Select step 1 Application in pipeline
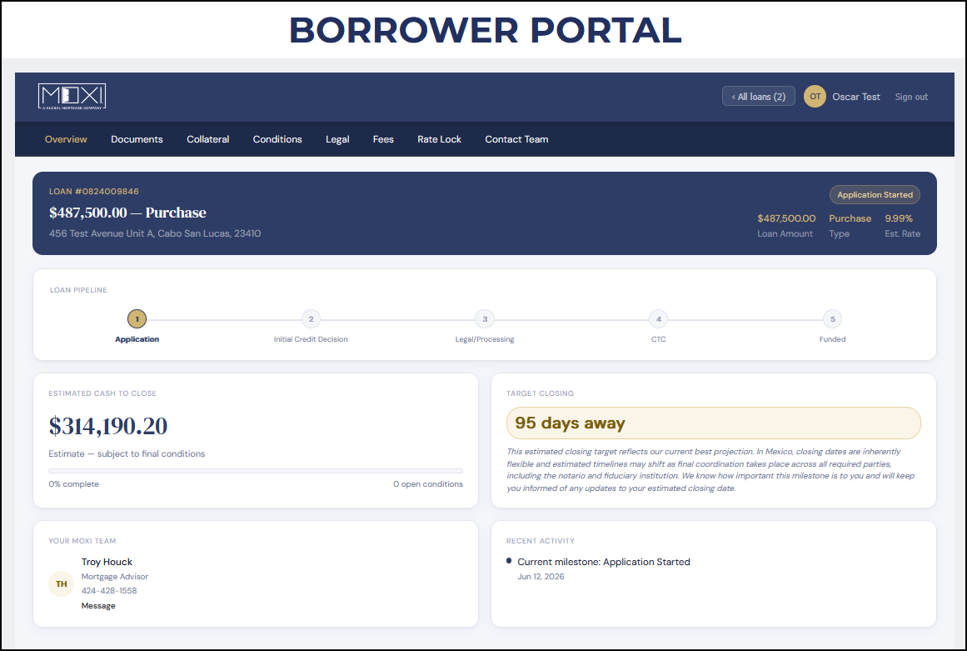This screenshot has height=651, width=967. pos(137,319)
